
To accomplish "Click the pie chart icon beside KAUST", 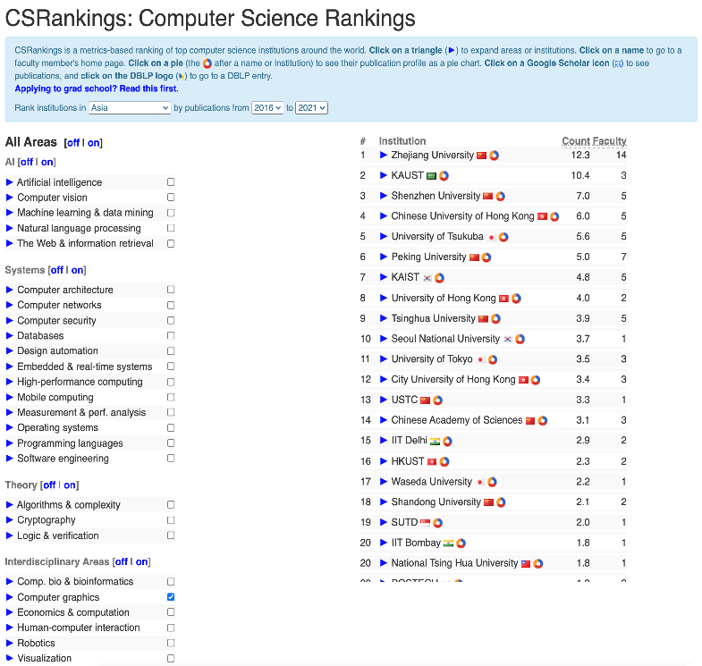I will [x=444, y=176].
